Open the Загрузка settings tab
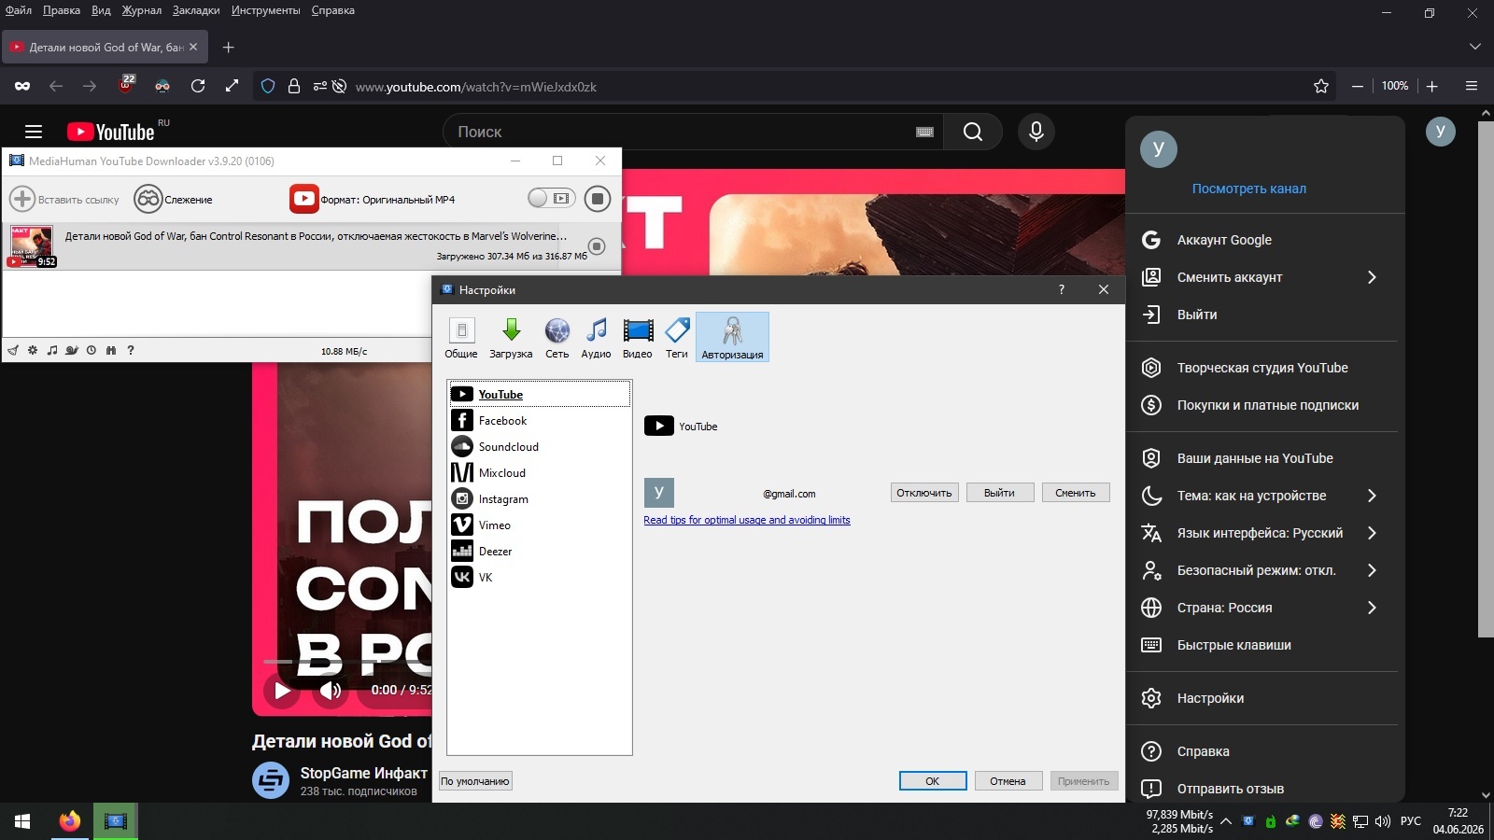The height and width of the screenshot is (840, 1494). click(x=511, y=337)
